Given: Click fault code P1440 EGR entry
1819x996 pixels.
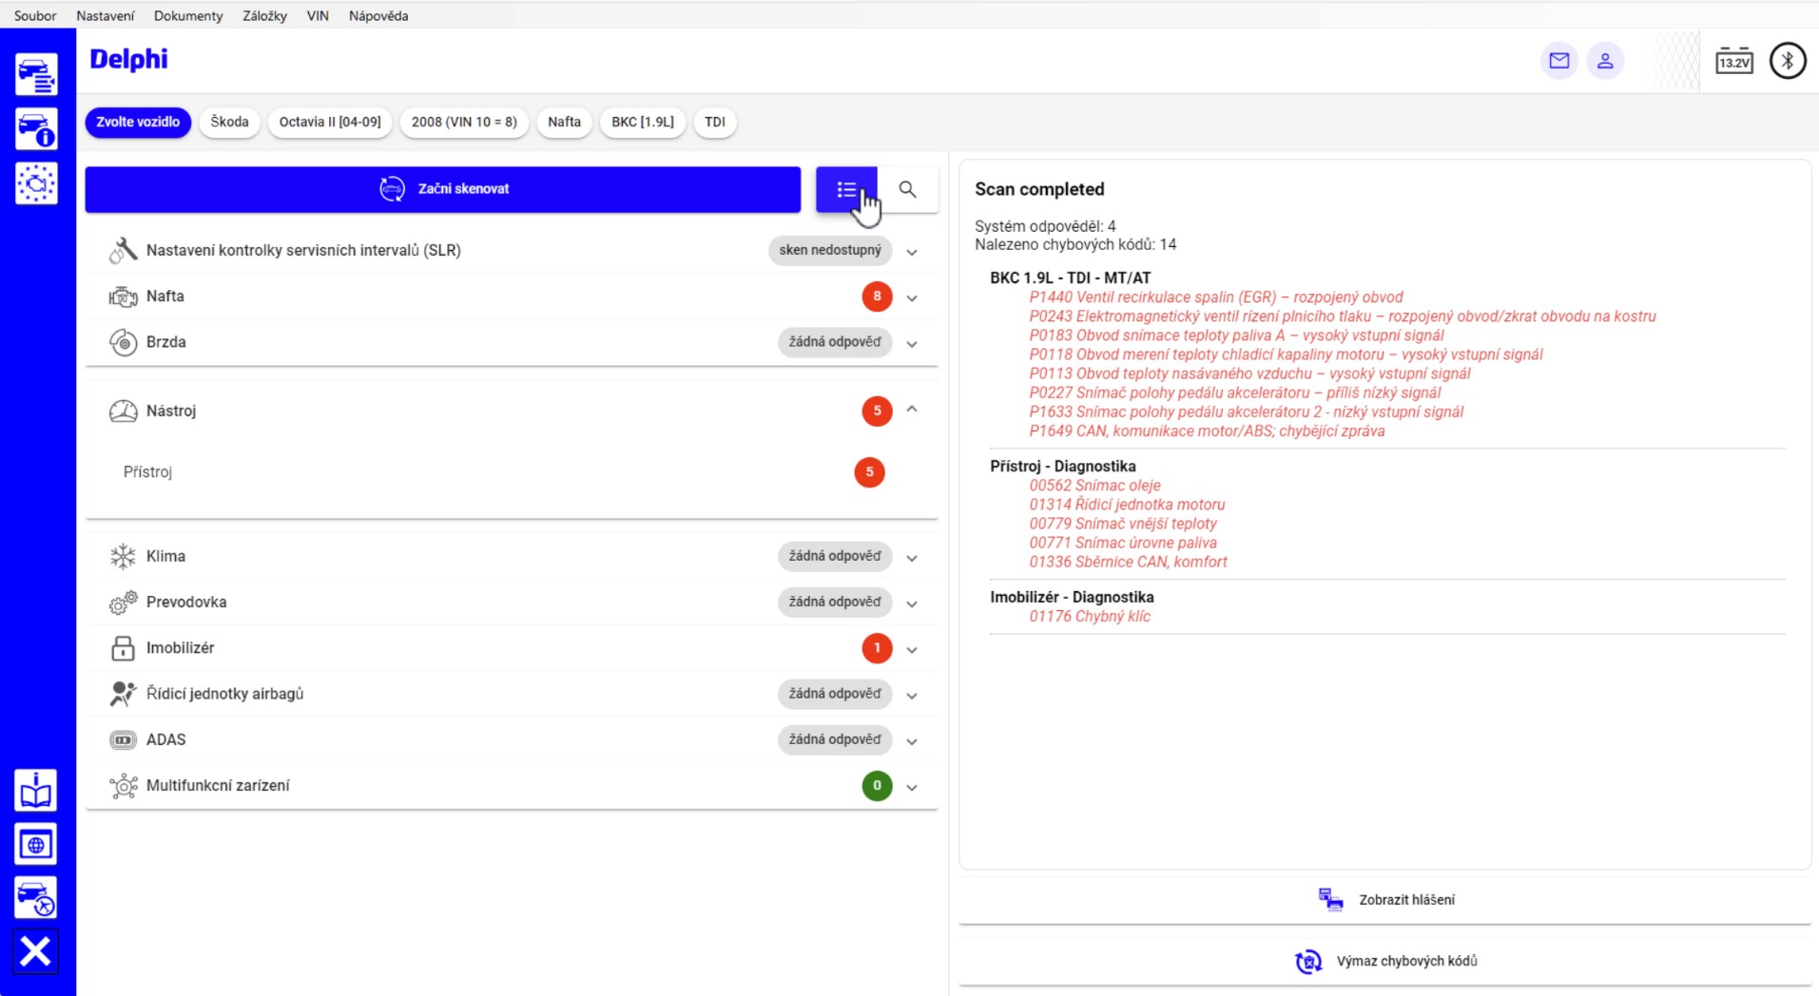Looking at the screenshot, I should (1215, 297).
